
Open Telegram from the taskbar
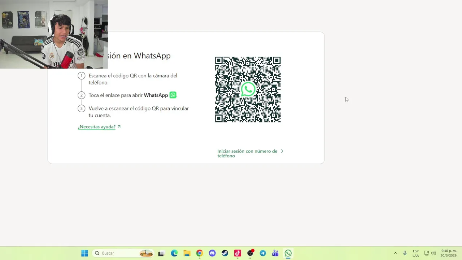[x=263, y=253]
